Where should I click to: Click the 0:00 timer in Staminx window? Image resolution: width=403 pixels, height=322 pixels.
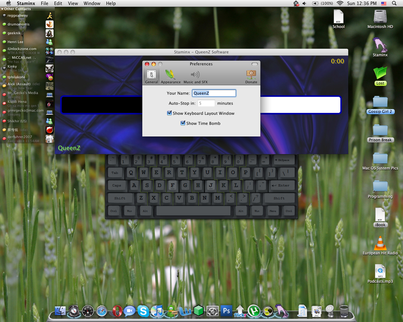[338, 61]
